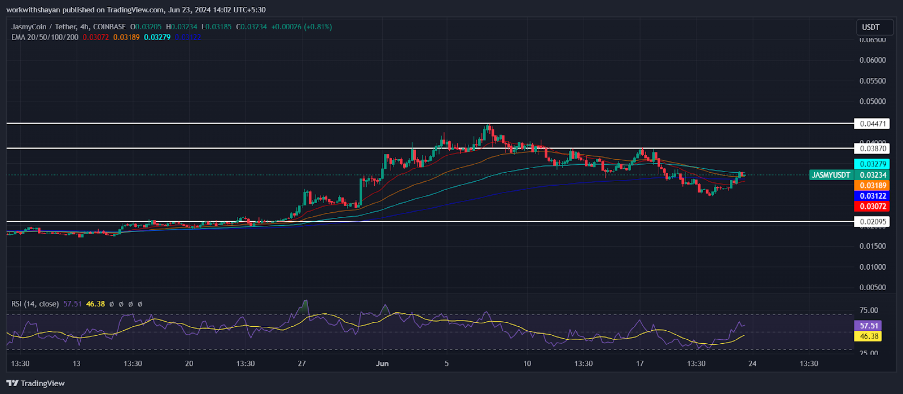Click the orange EMA label 0.03189 on axis
This screenshot has width=903, height=394.
873,186
